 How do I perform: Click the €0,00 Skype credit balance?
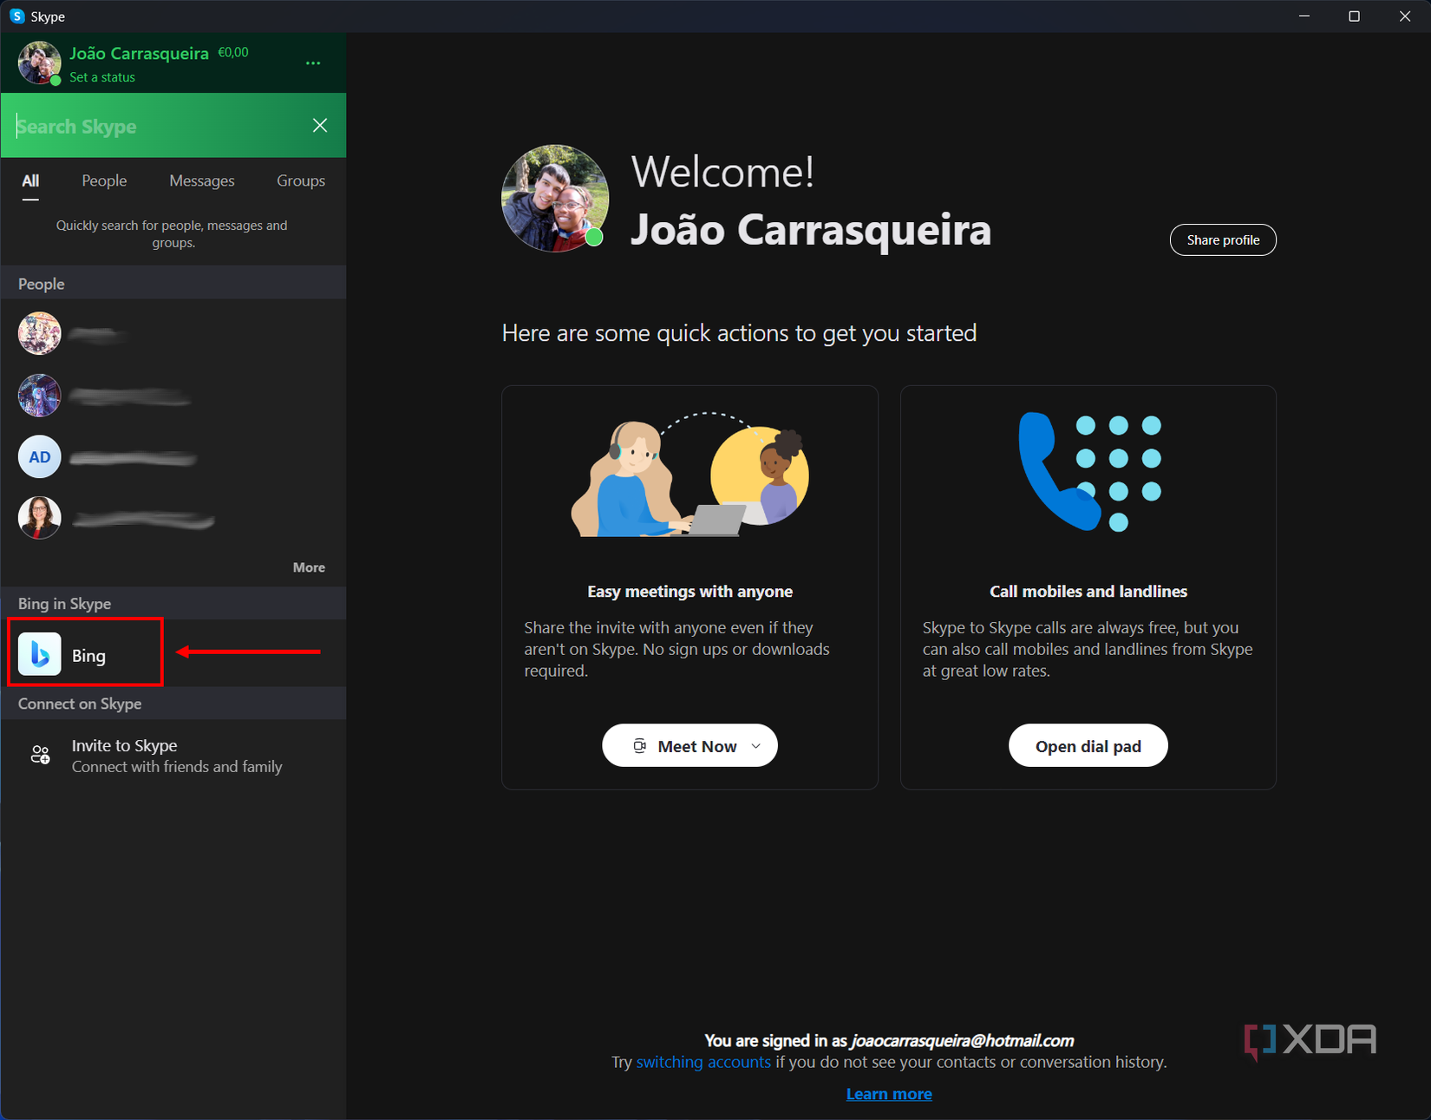pos(233,52)
